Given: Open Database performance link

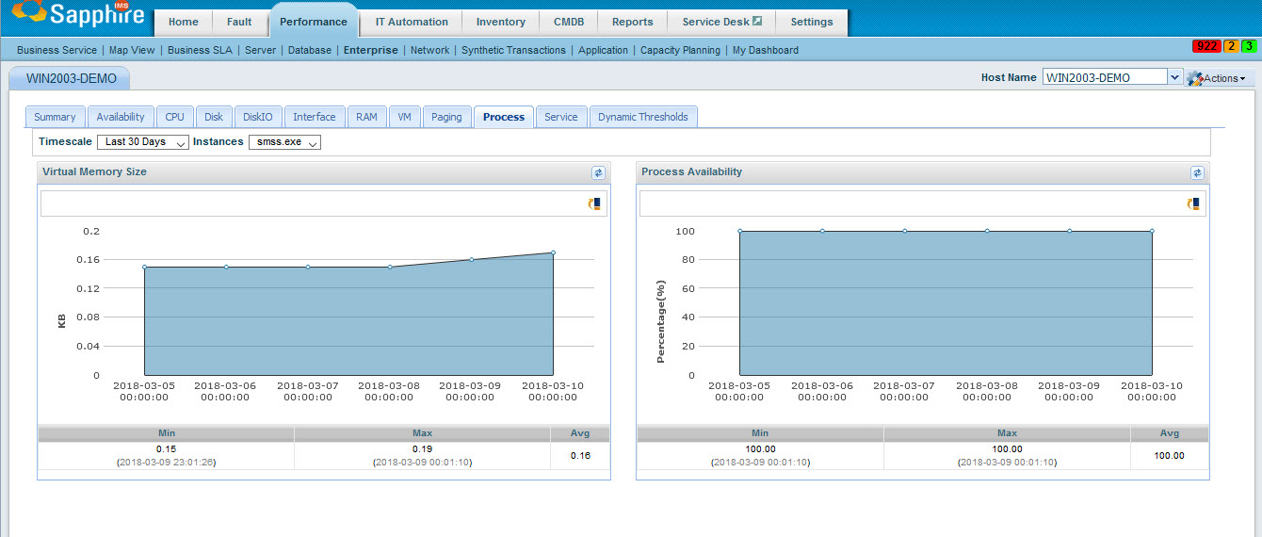Looking at the screenshot, I should pyautogui.click(x=310, y=50).
